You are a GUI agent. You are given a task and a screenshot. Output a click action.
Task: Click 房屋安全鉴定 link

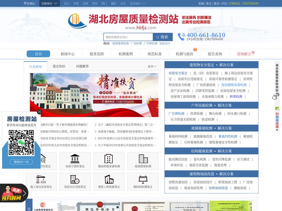click(x=178, y=73)
